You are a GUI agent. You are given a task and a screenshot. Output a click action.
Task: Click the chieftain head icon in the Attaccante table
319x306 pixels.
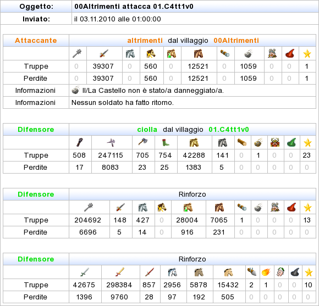272,53
